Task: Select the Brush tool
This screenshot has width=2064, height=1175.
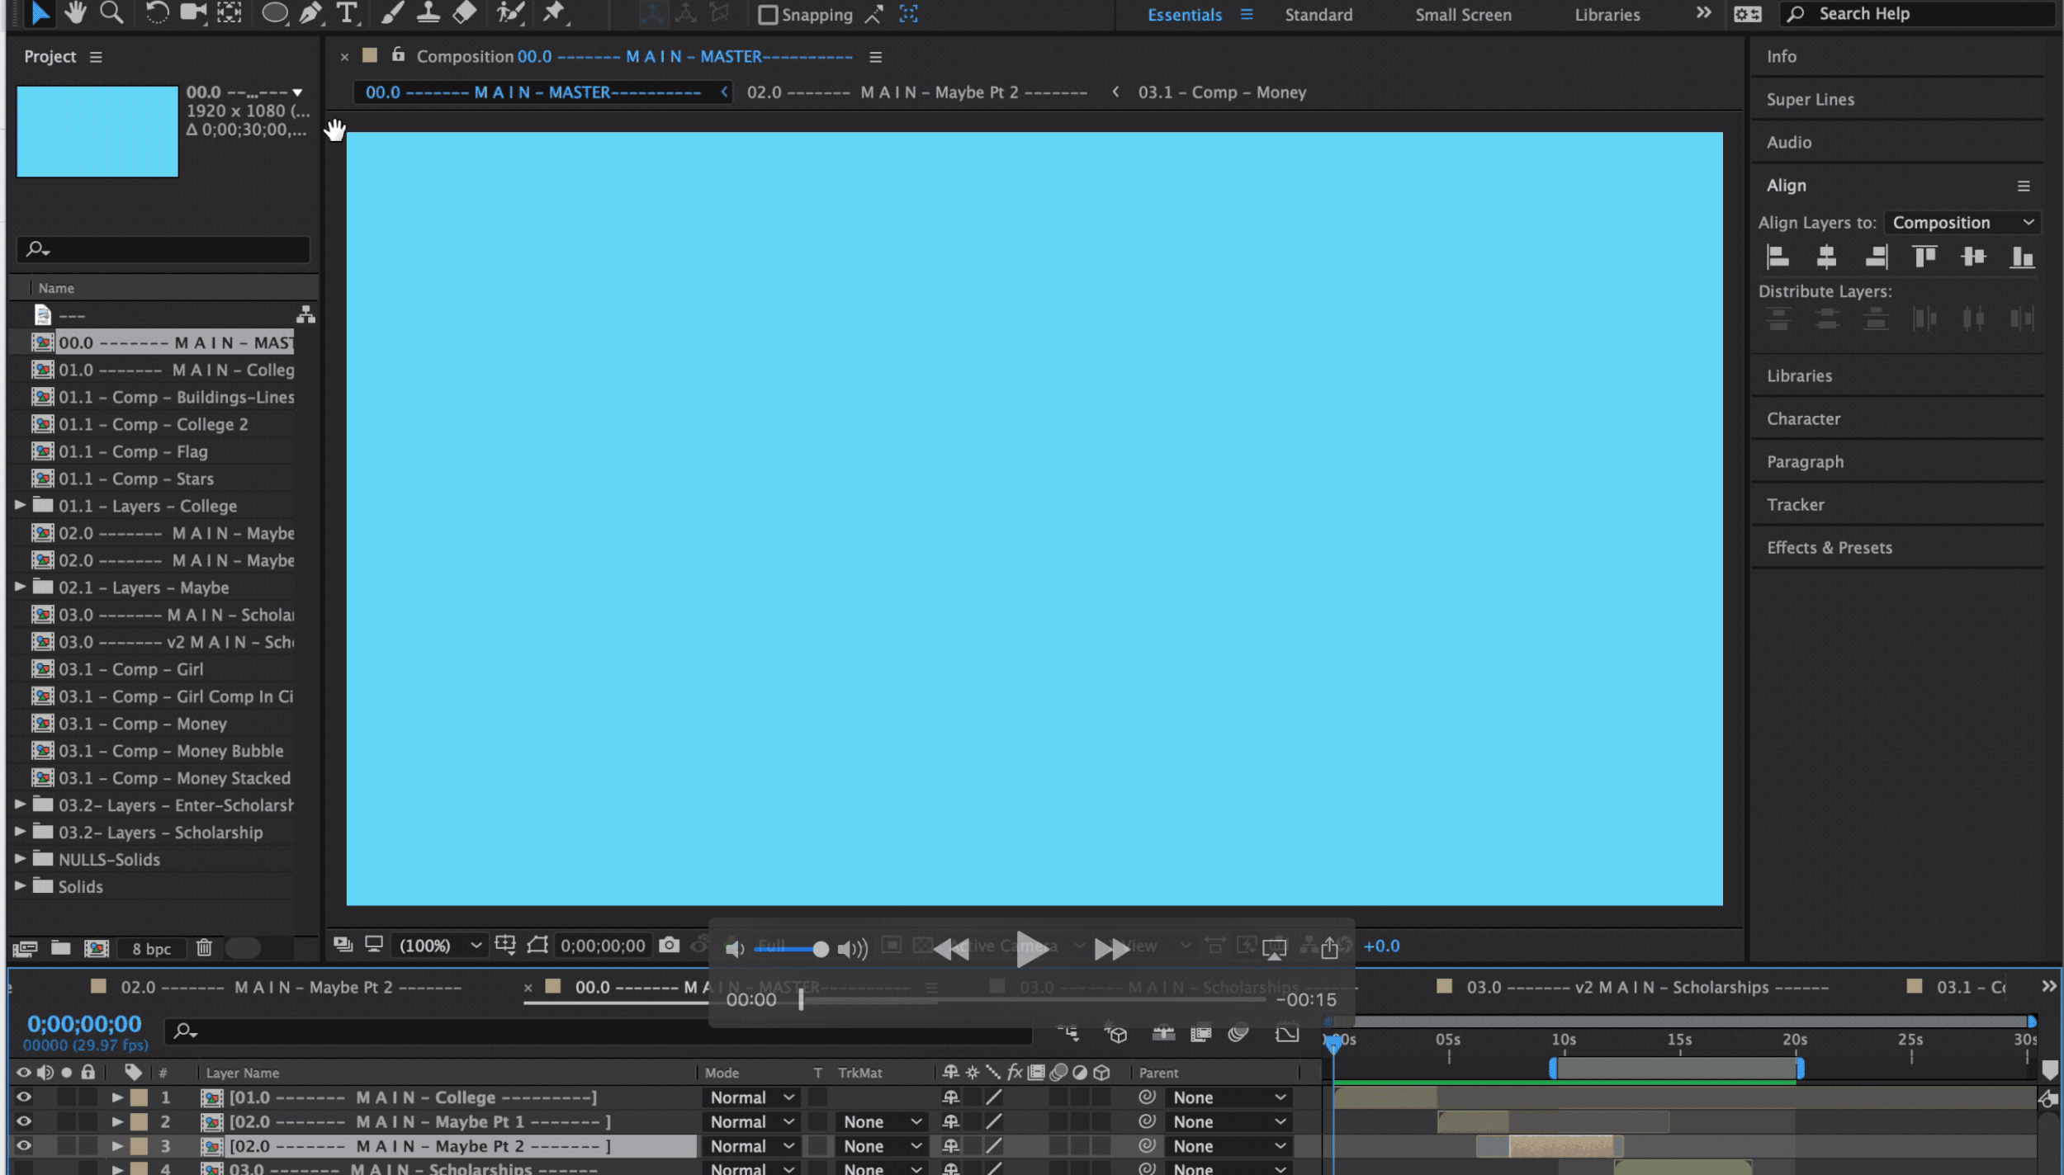Action: coord(392,12)
